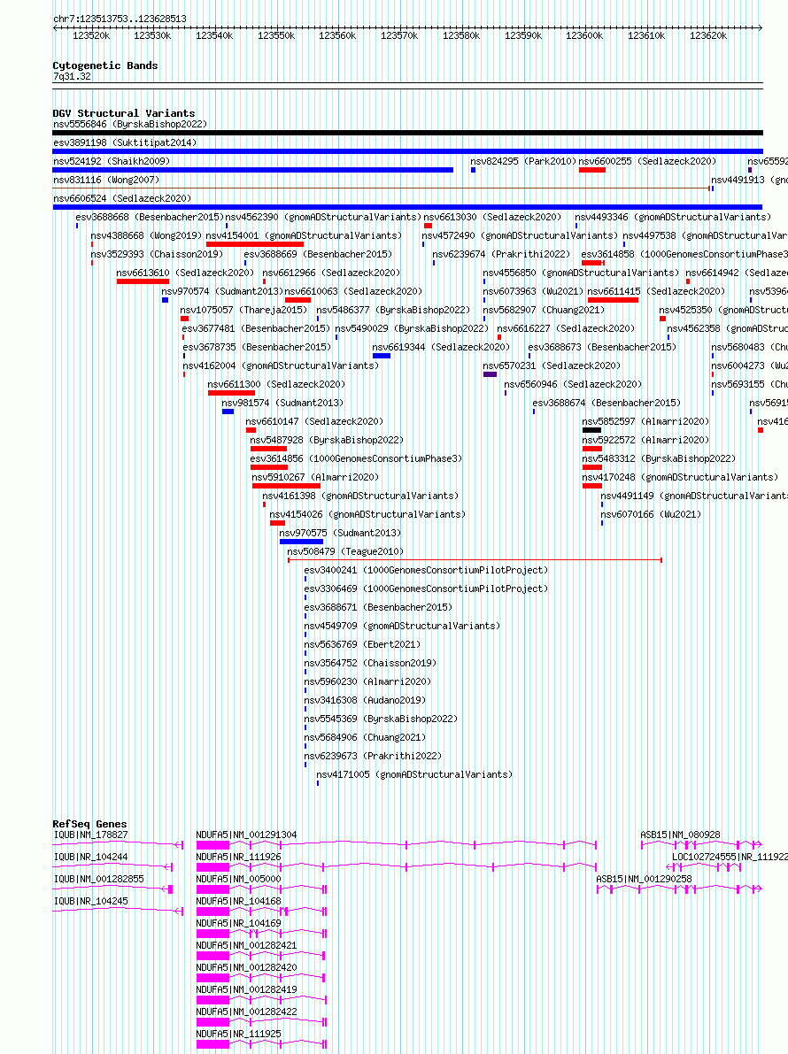Image resolution: width=788 pixels, height=1054 pixels.
Task: Click the red nsv5910267 variant bar
Action: point(286,486)
